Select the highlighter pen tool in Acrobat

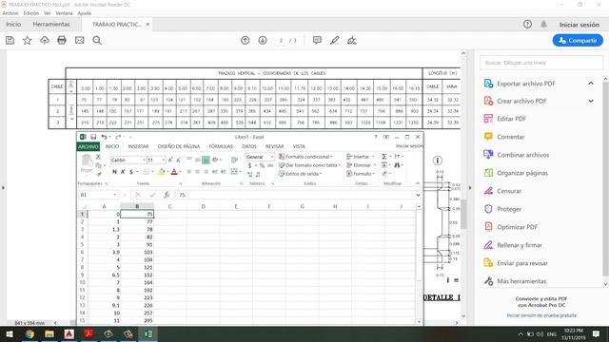(334, 40)
